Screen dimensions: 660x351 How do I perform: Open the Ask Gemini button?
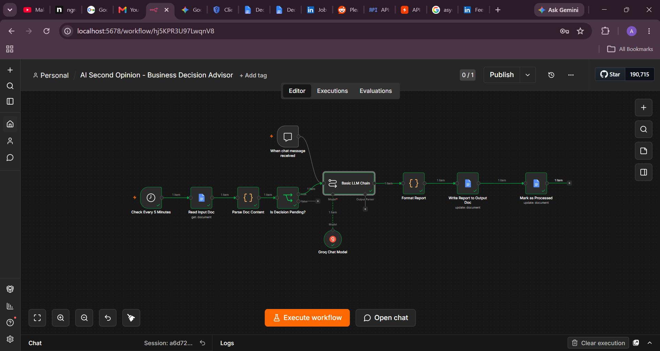coord(559,10)
